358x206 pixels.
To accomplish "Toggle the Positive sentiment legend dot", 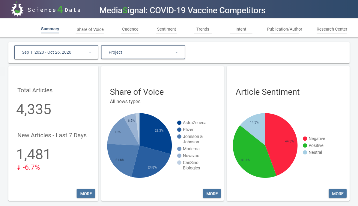I will point(305,145).
